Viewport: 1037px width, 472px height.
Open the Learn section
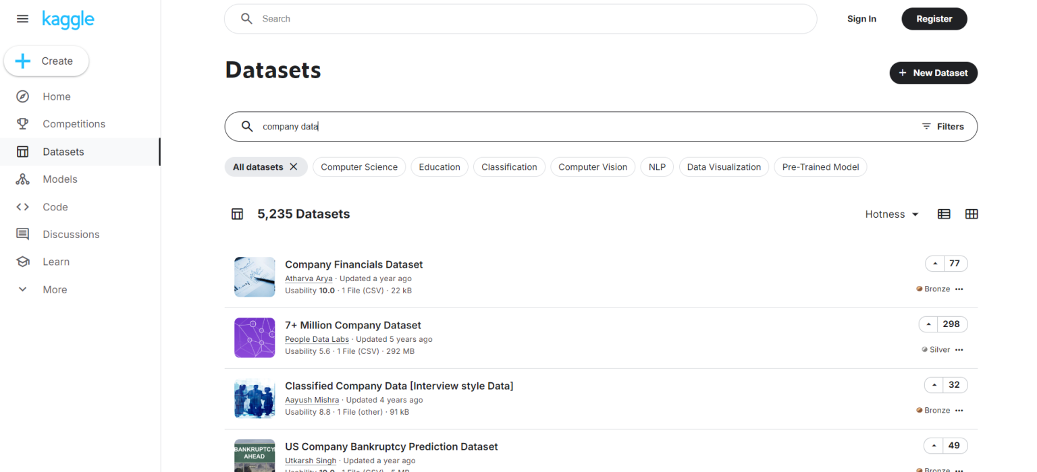(x=56, y=262)
